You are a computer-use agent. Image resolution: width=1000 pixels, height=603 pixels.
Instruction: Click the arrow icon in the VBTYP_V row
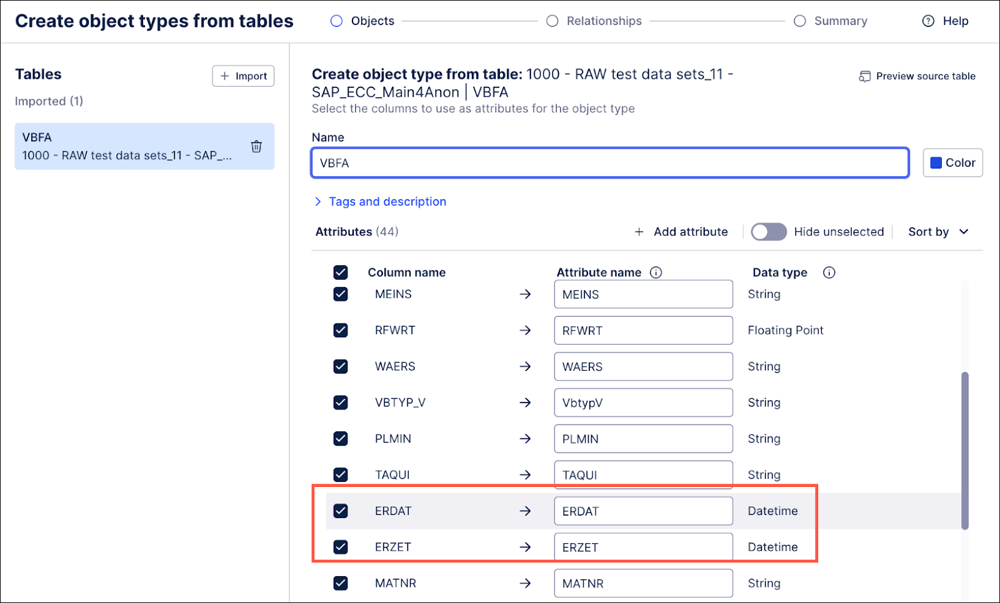point(525,403)
